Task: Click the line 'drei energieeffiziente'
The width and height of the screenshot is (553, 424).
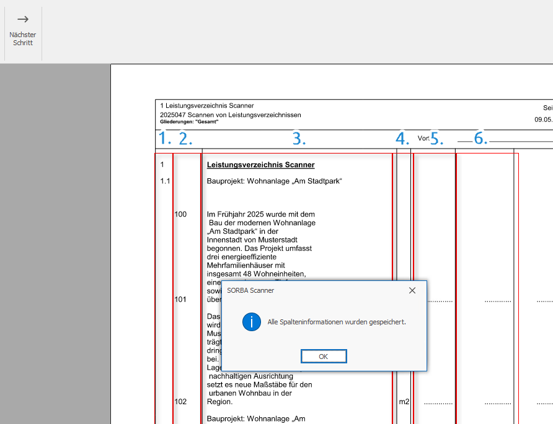Action: pos(242,257)
